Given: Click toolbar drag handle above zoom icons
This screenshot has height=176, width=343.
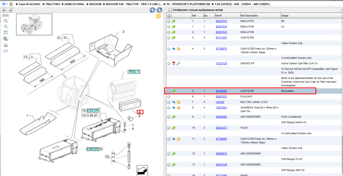Looking at the screenshot, I should point(6,15).
